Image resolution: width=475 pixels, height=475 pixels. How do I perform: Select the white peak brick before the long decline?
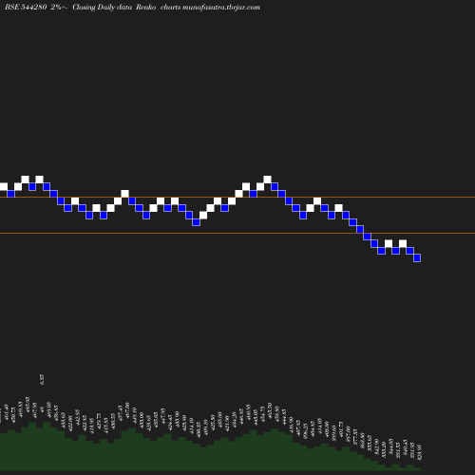pyautogui.click(x=267, y=180)
